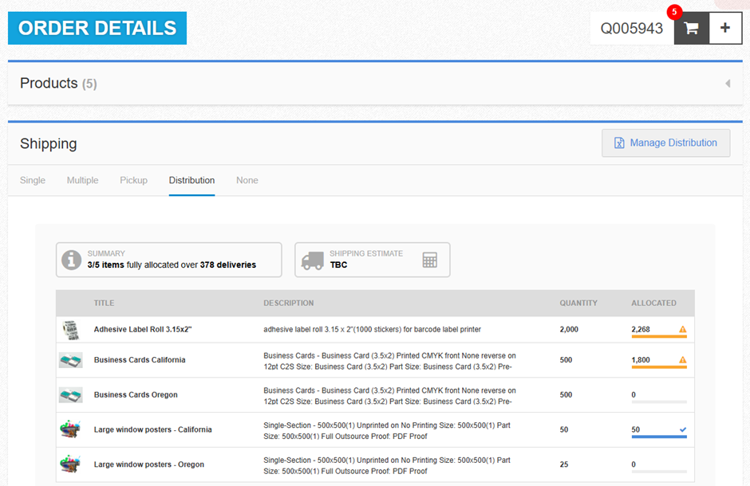The image size is (750, 486).
Task: Select the Distribution shipping tab
Action: pos(191,181)
